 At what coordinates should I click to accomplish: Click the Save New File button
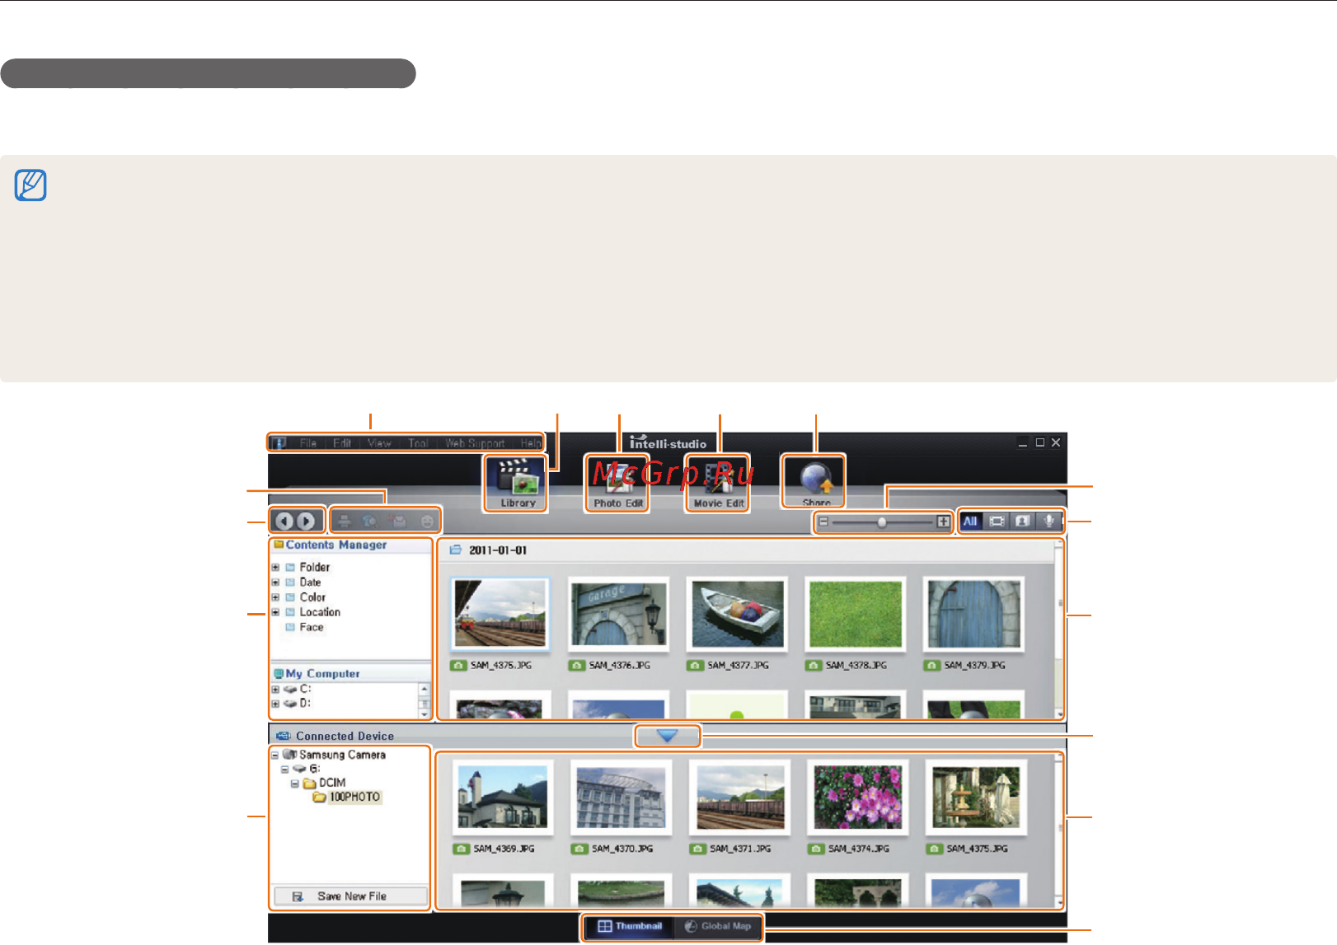[351, 896]
